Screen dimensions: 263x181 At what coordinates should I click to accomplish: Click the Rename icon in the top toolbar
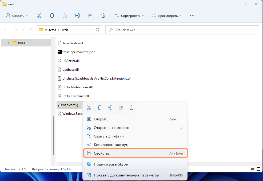tap(78, 16)
